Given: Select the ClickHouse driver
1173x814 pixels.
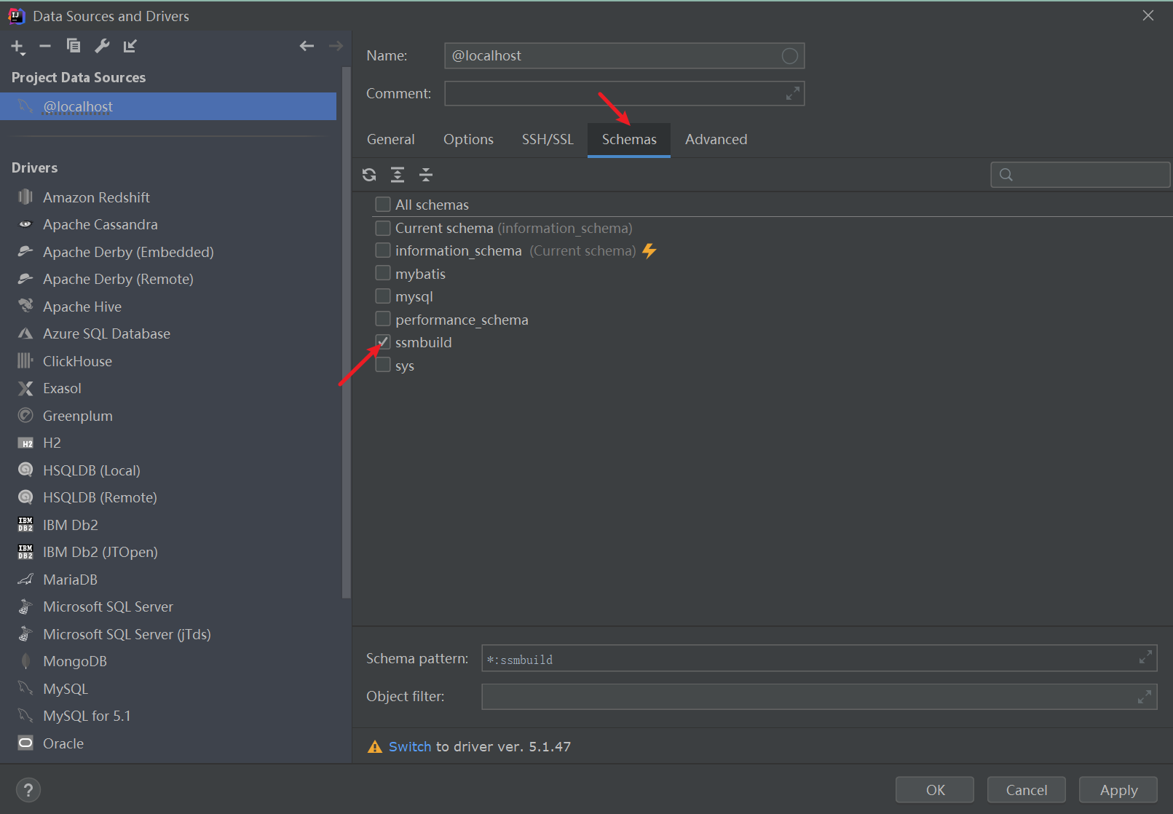Looking at the screenshot, I should pyautogui.click(x=168, y=361).
